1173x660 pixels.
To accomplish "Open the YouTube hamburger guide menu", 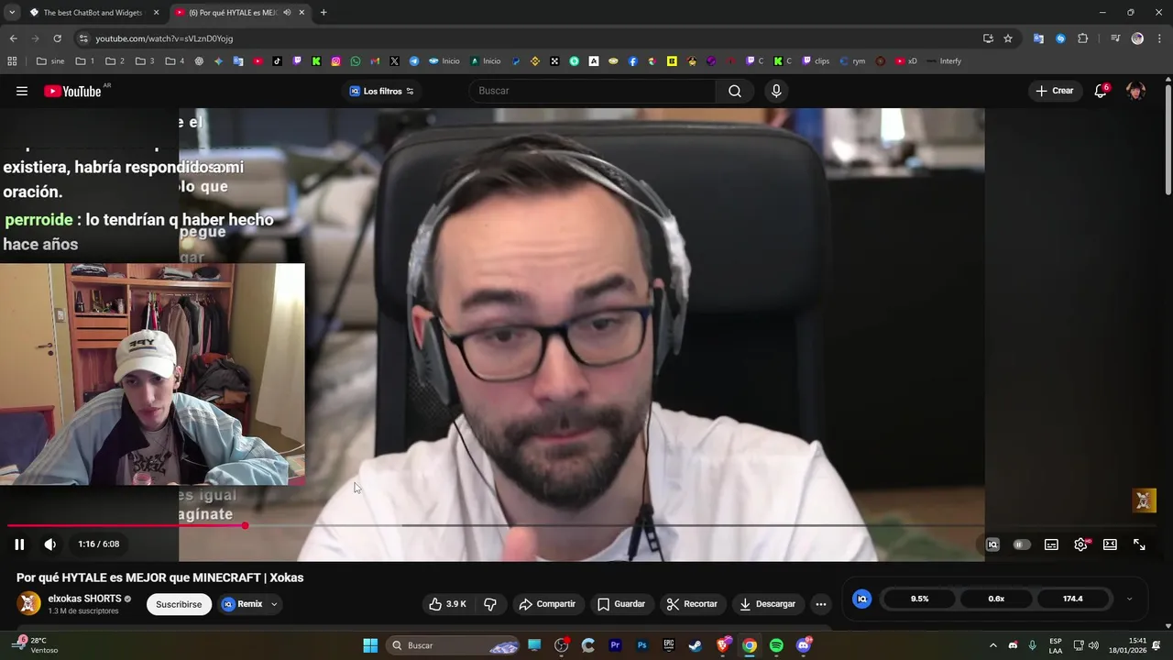I will coord(22,91).
